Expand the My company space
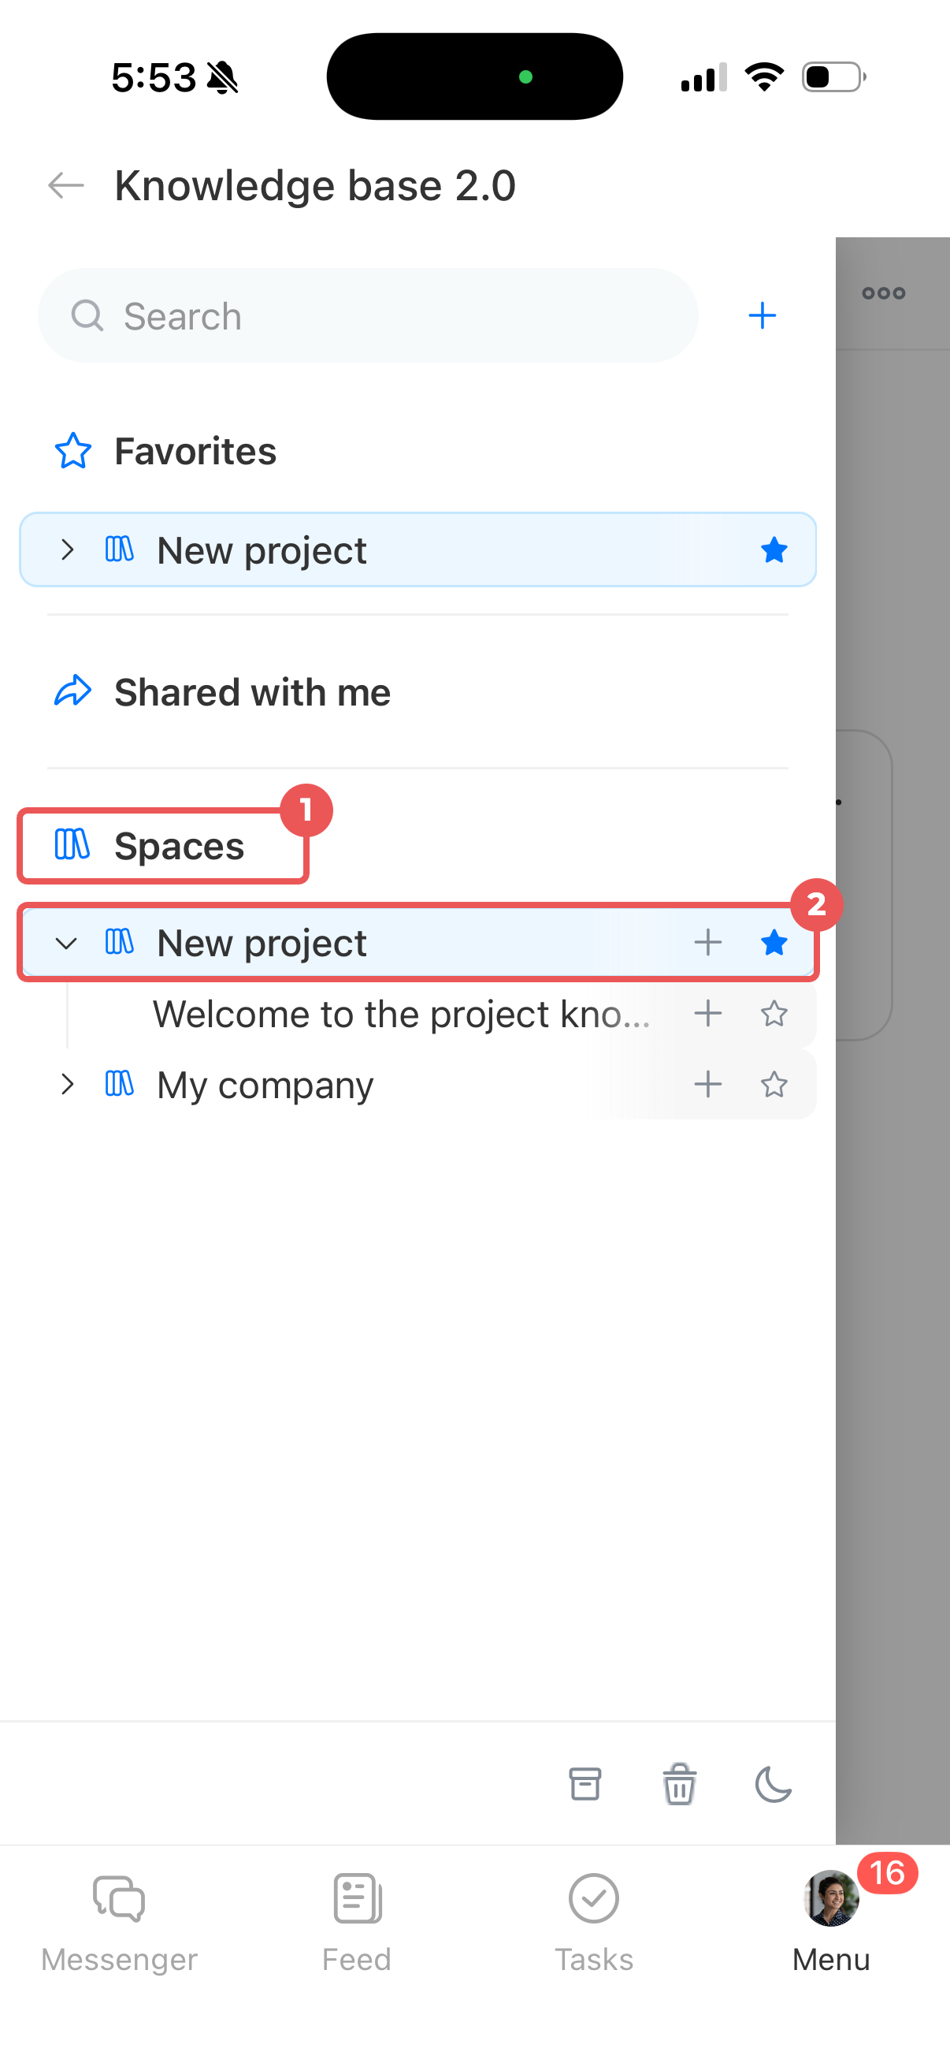Viewport: 950px width, 2067px height. click(67, 1084)
